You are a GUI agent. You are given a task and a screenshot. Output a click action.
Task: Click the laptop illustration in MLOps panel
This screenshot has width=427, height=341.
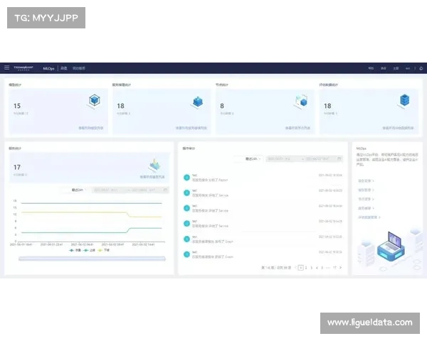(x=391, y=247)
